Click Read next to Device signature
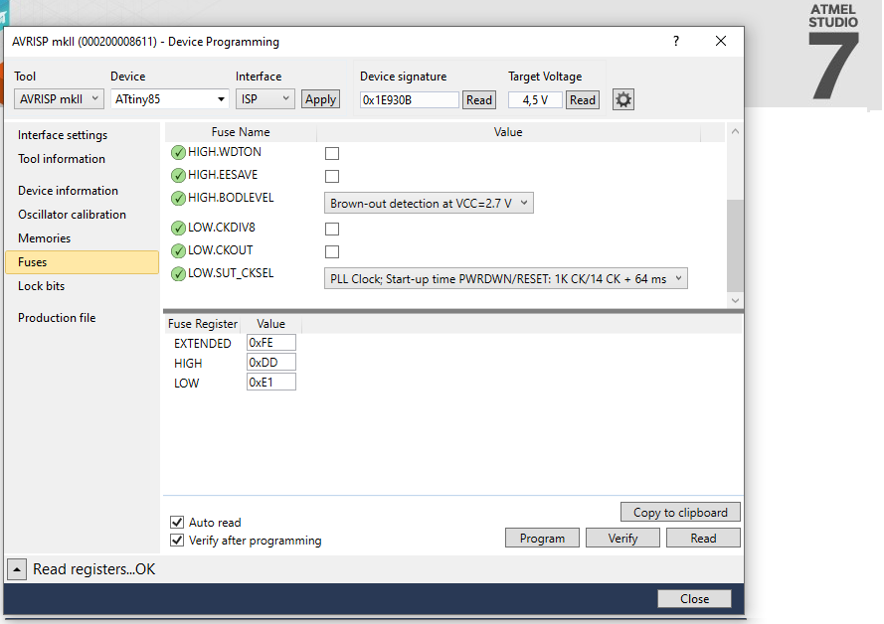Screen dimensions: 884x624 click(x=479, y=100)
